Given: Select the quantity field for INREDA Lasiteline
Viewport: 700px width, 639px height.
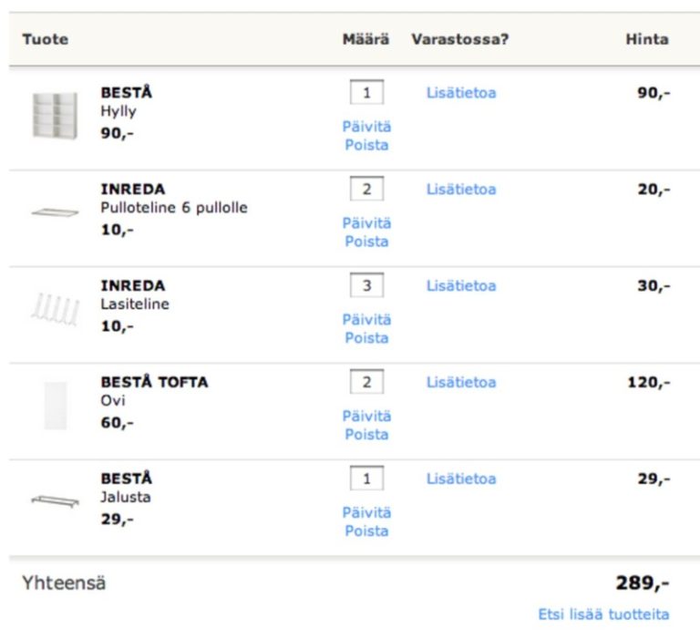Looking at the screenshot, I should (366, 285).
